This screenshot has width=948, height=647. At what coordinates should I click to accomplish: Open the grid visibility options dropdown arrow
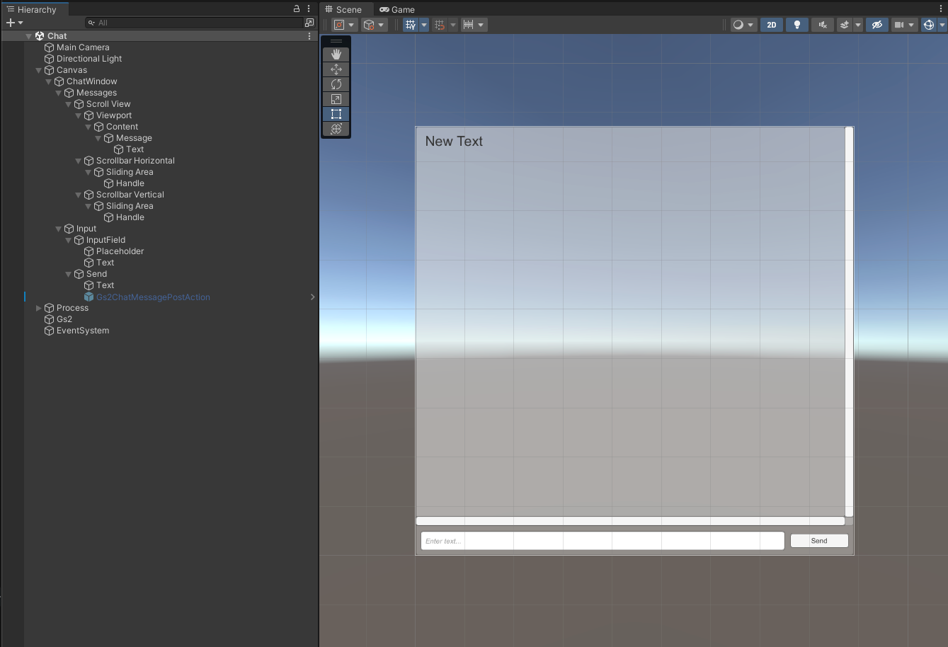click(x=424, y=25)
